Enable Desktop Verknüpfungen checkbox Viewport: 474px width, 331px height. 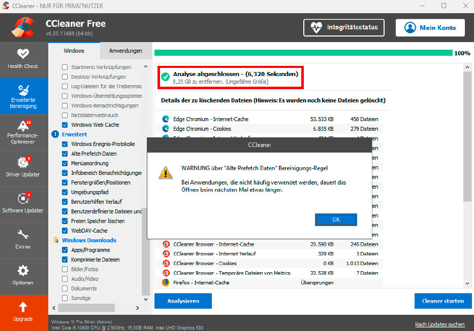coord(65,77)
